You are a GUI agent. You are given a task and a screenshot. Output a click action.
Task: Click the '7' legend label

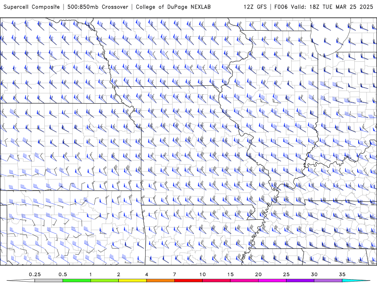pyautogui.click(x=174, y=275)
